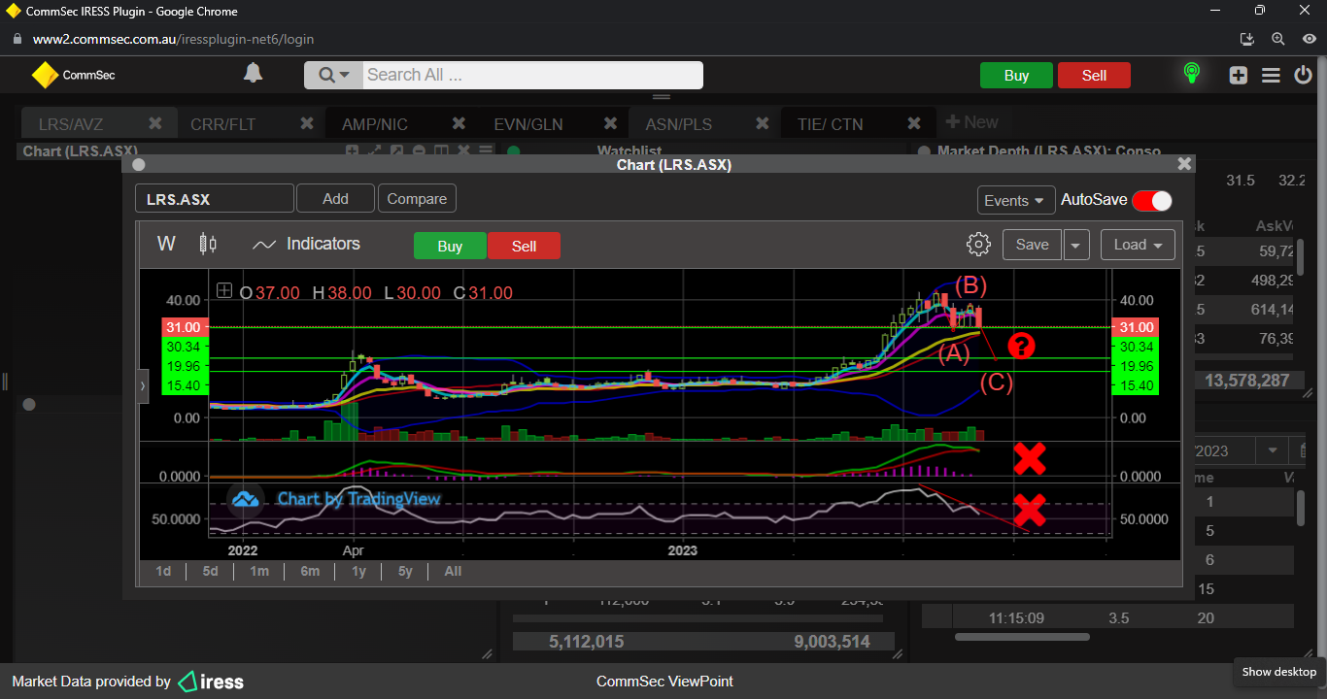The width and height of the screenshot is (1327, 699).
Task: Open the notifications bell
Action: pos(253,74)
